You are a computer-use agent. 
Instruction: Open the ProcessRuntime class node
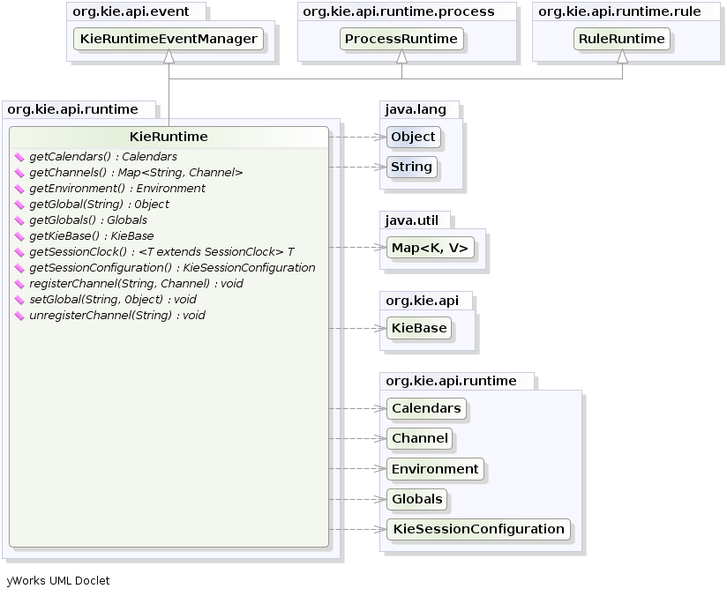click(x=401, y=39)
